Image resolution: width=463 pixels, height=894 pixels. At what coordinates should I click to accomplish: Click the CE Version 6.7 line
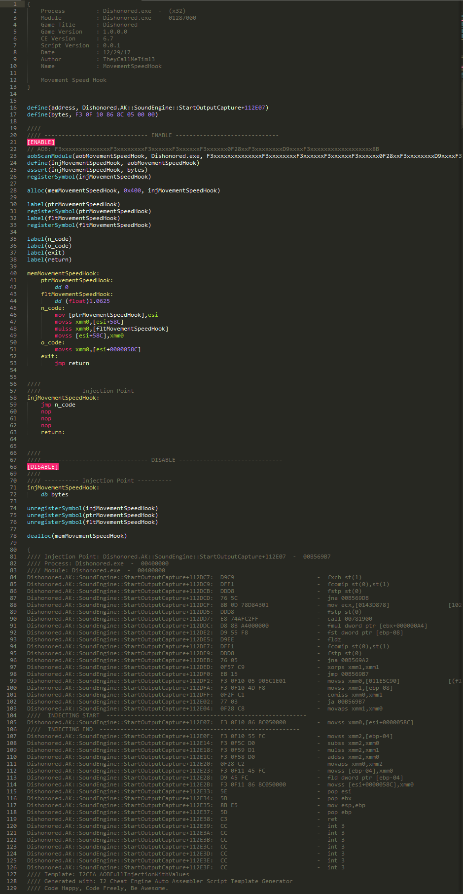point(77,38)
